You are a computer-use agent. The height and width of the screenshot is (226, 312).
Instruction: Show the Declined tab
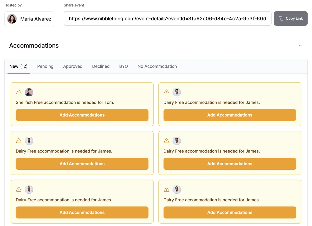click(101, 66)
